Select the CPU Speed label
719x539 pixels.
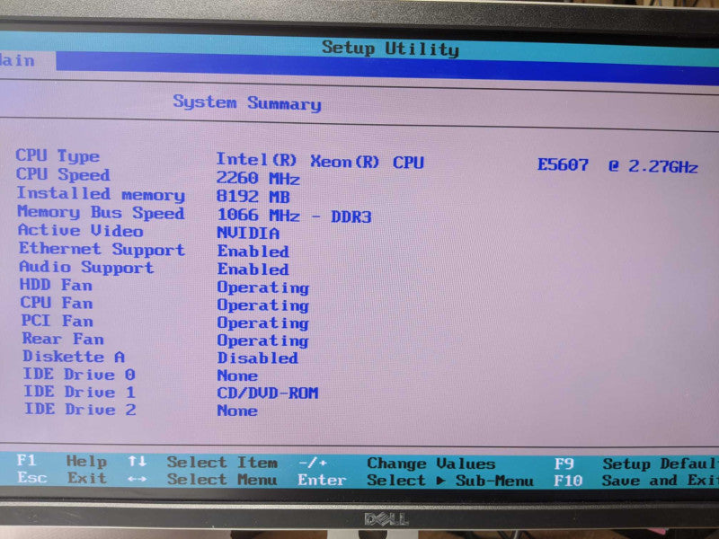(63, 174)
